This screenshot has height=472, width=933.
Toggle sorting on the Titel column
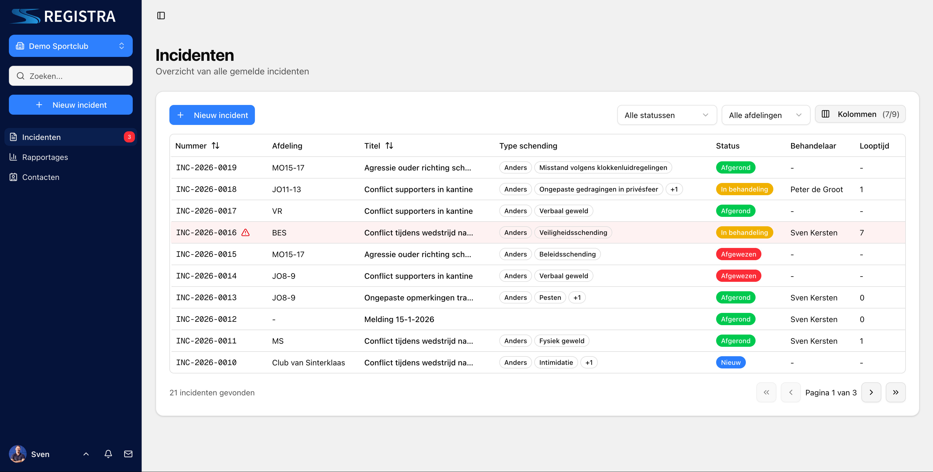tap(390, 145)
